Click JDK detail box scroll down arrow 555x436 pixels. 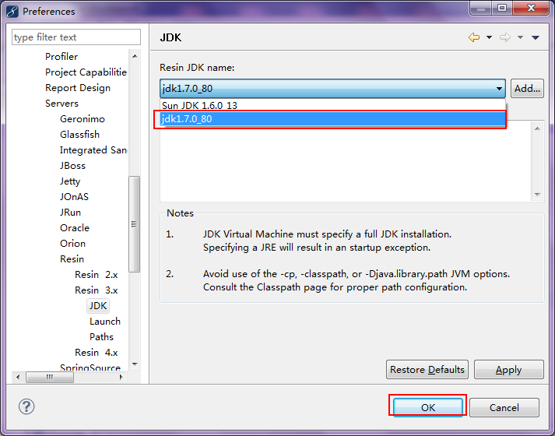click(537, 195)
